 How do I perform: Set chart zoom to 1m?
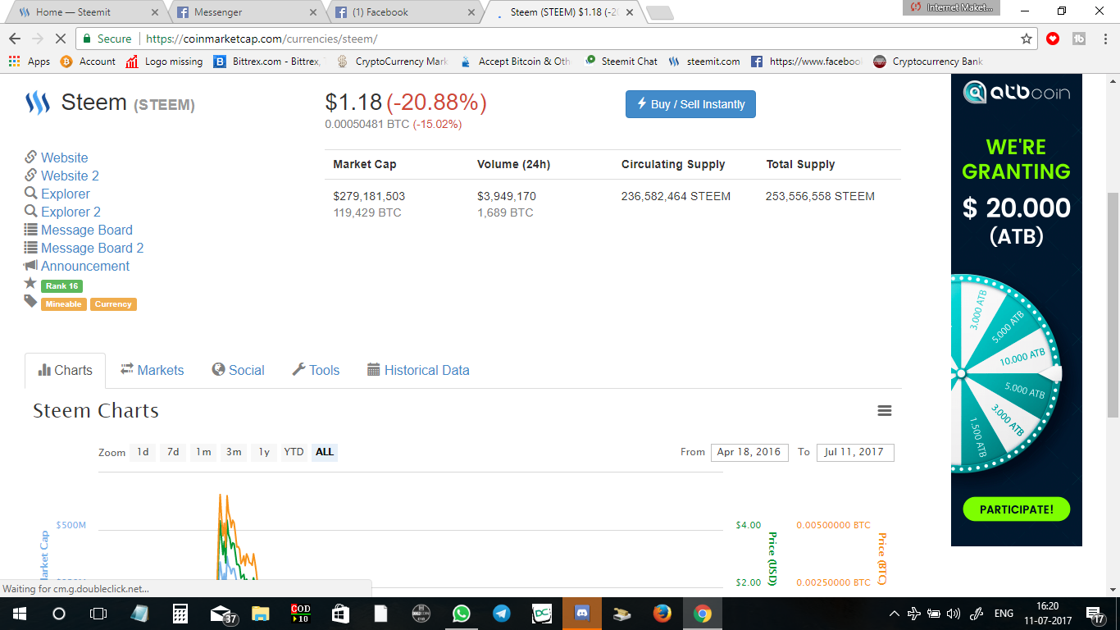(x=203, y=452)
